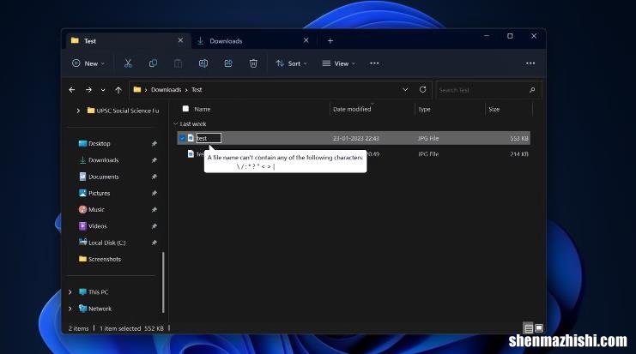This screenshot has width=636, height=354.
Task: Click the folder icon in address bar
Action: tap(137, 89)
